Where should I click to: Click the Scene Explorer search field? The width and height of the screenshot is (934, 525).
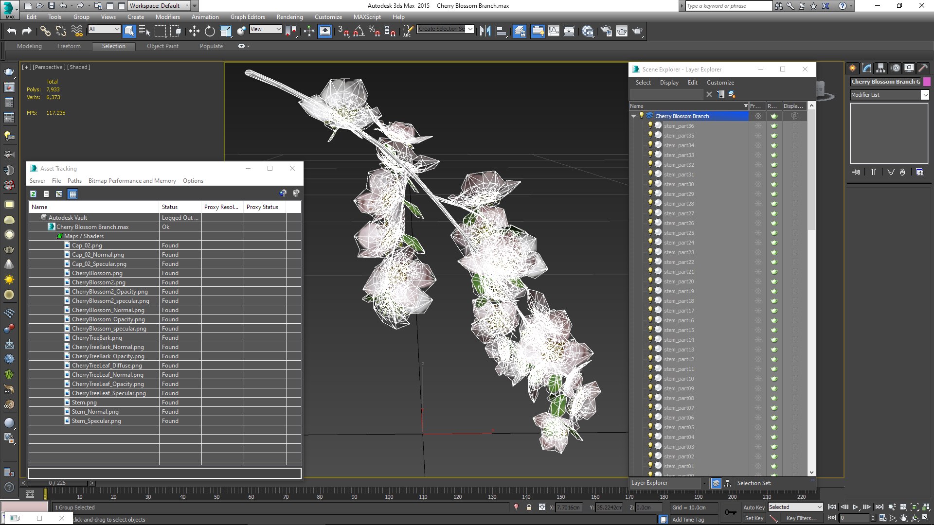point(666,94)
